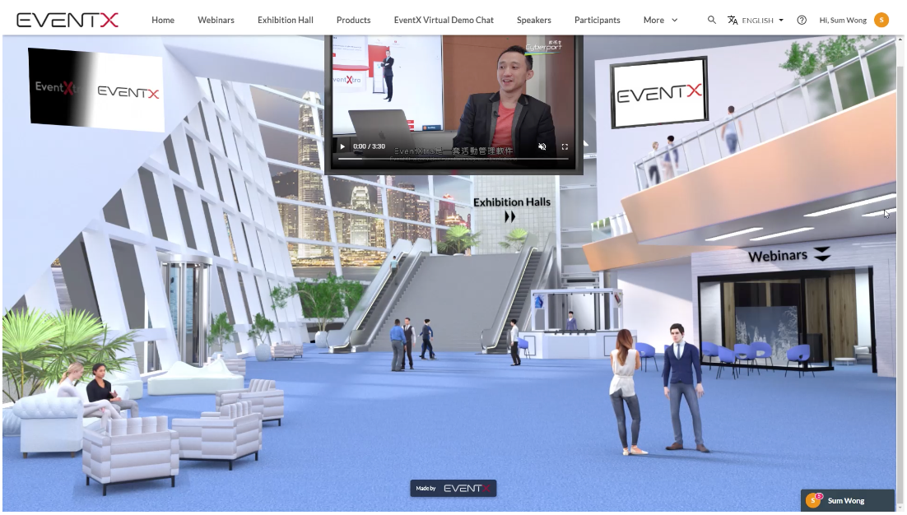
Task: Click the Webinars sign in lobby
Action: 778,256
